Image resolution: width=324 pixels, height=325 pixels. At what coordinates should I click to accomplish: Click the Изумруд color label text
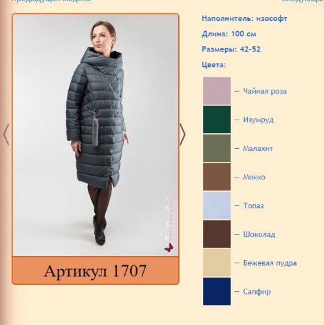pyautogui.click(x=258, y=120)
